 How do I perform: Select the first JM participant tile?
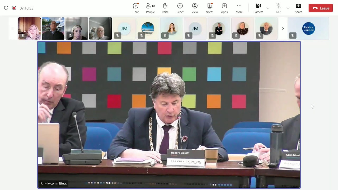tap(124, 28)
